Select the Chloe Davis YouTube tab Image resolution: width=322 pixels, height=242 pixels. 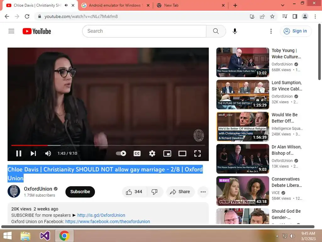pyautogui.click(x=37, y=5)
